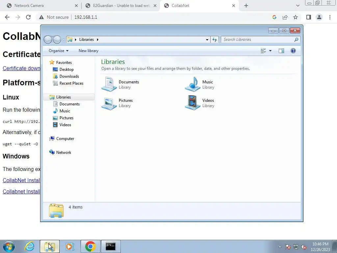Click the magnifier icon in Search Libraries
The image size is (337, 253).
[296, 40]
